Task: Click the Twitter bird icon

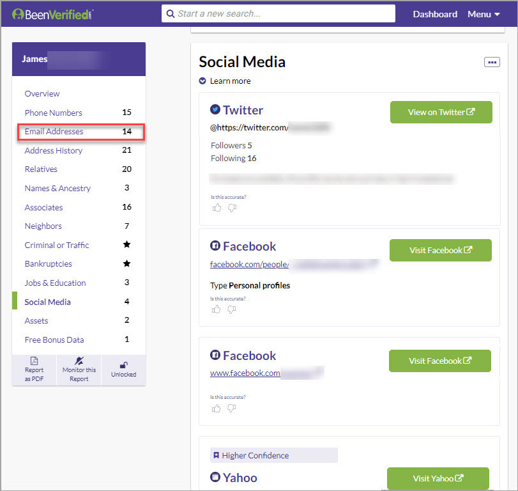Action: coord(215,109)
